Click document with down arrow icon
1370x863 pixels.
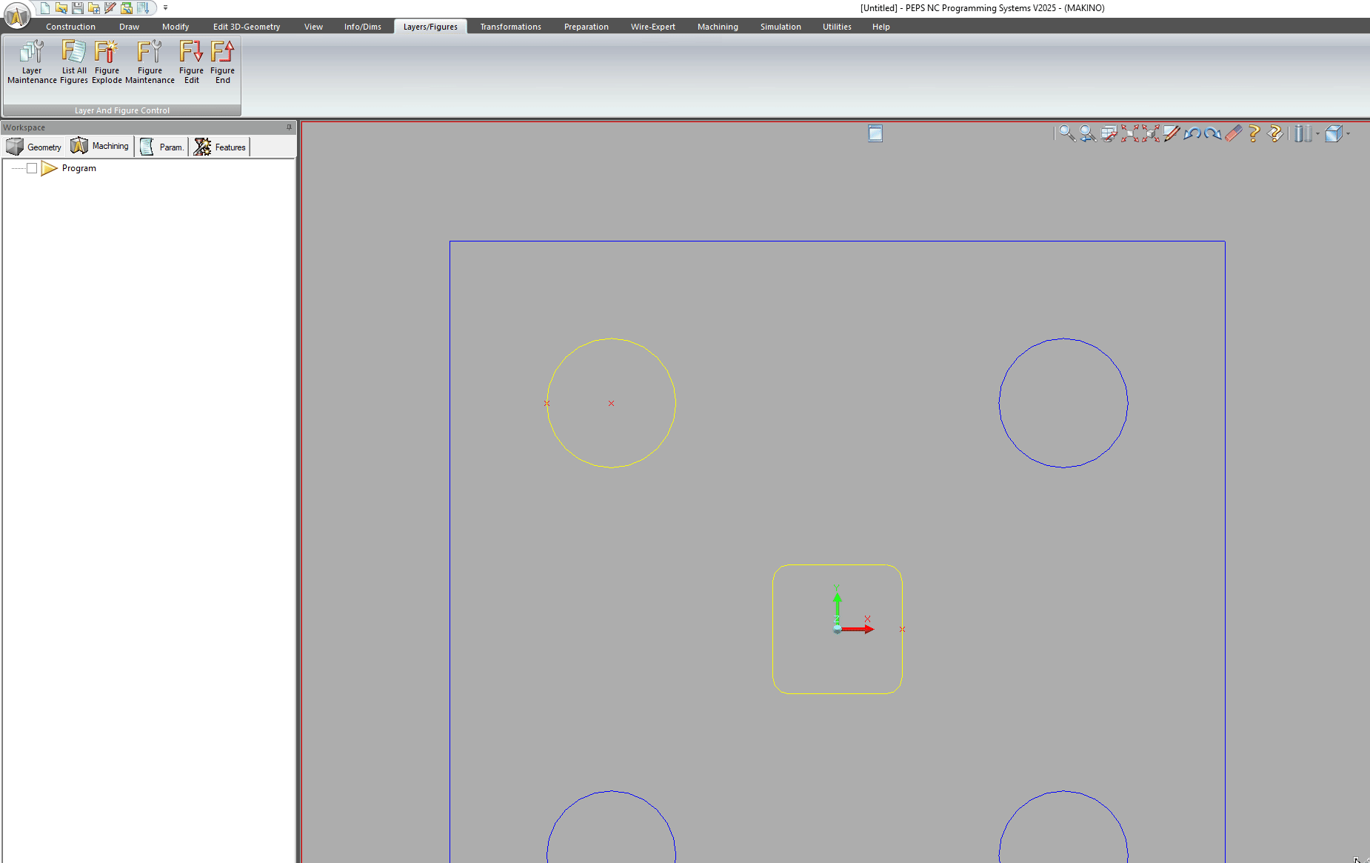pyautogui.click(x=143, y=8)
